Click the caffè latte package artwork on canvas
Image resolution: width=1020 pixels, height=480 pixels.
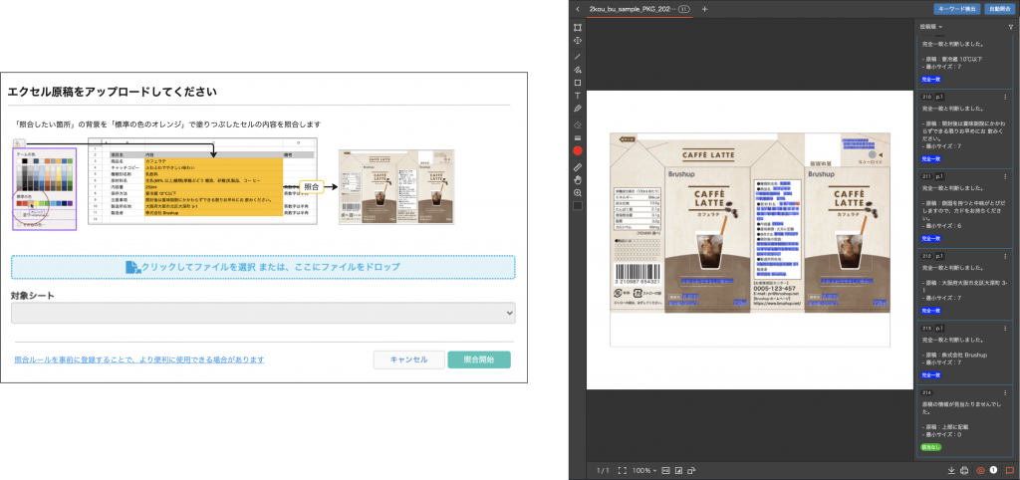[x=749, y=222]
